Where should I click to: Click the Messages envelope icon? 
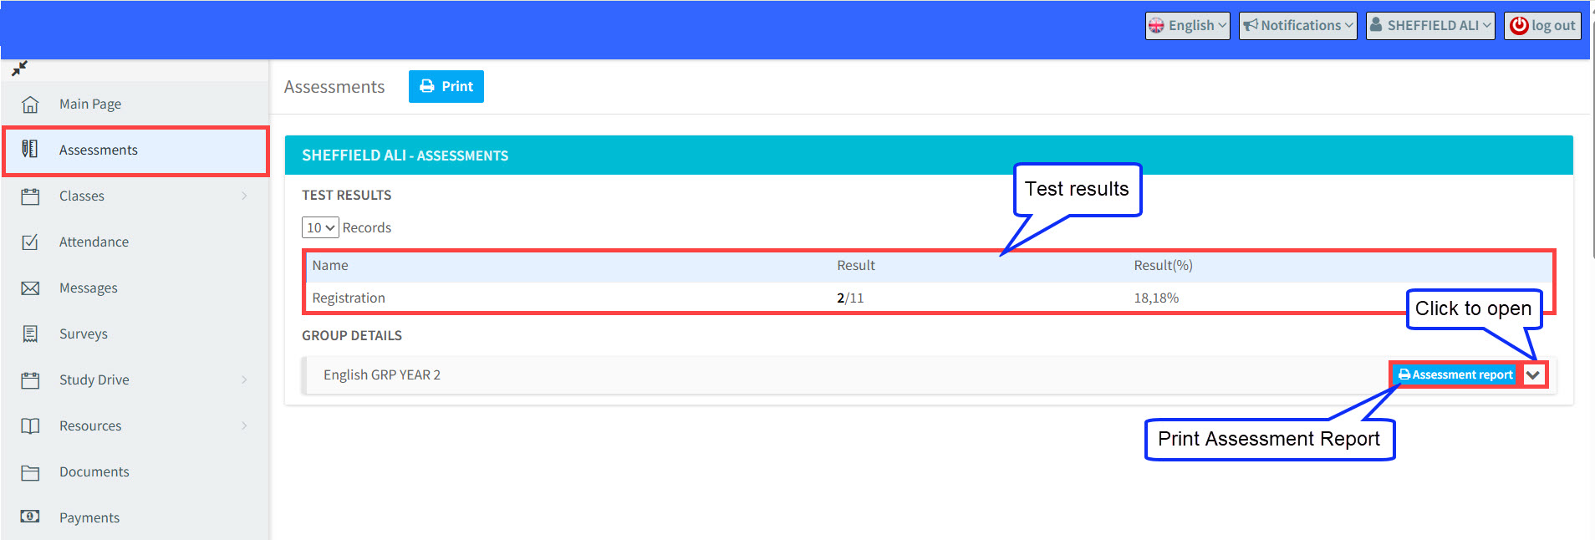[x=30, y=288]
